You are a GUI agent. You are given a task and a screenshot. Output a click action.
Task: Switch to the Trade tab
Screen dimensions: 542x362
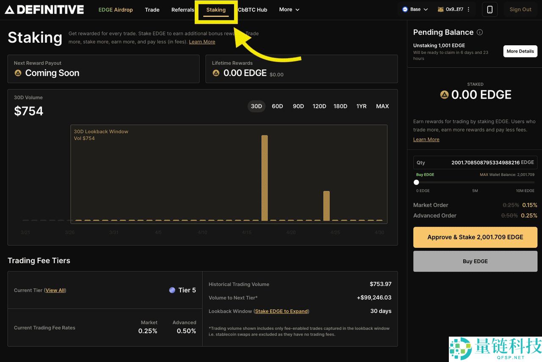coord(152,9)
